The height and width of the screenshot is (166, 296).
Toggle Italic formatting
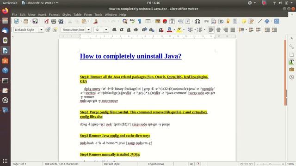121,30
